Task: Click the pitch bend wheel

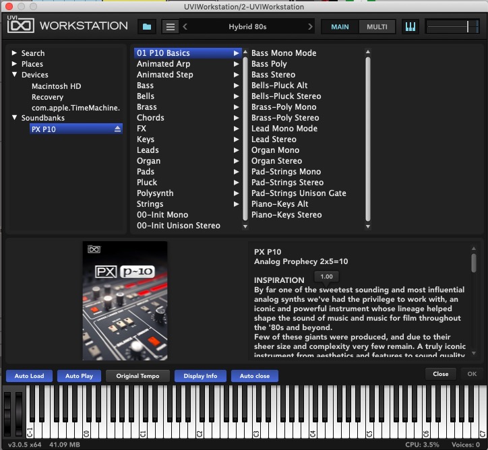Action: pyautogui.click(x=7, y=414)
